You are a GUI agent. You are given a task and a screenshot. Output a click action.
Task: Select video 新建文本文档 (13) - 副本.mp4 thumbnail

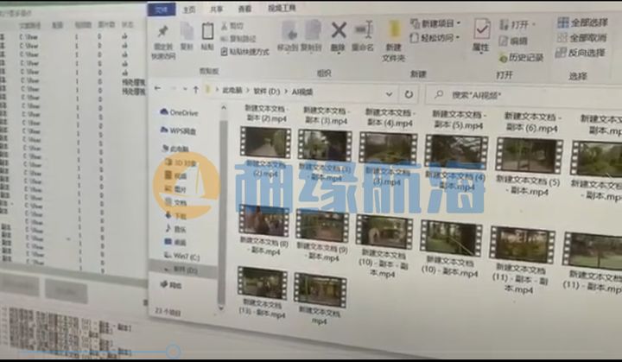263,283
